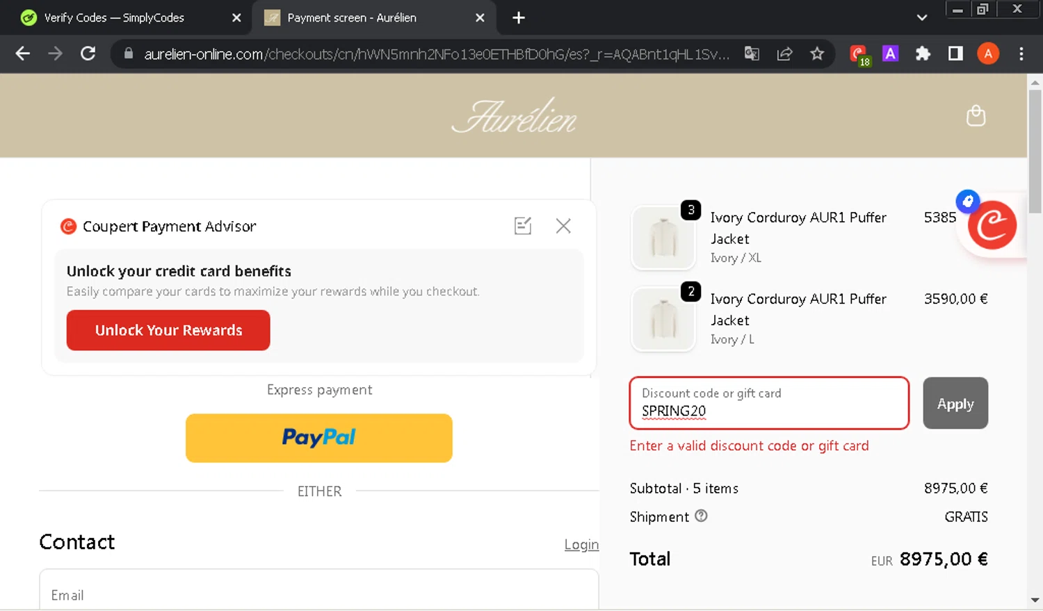Share this page via share icon
Viewport: 1043px width, 611px height.
(x=784, y=54)
